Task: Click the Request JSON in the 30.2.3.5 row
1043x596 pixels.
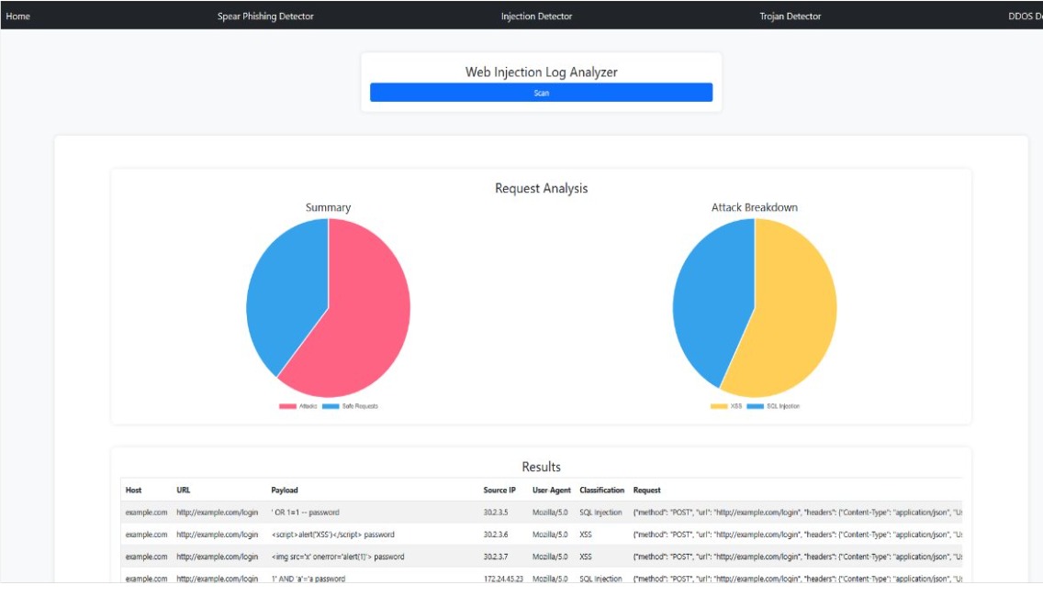Action: click(x=798, y=513)
